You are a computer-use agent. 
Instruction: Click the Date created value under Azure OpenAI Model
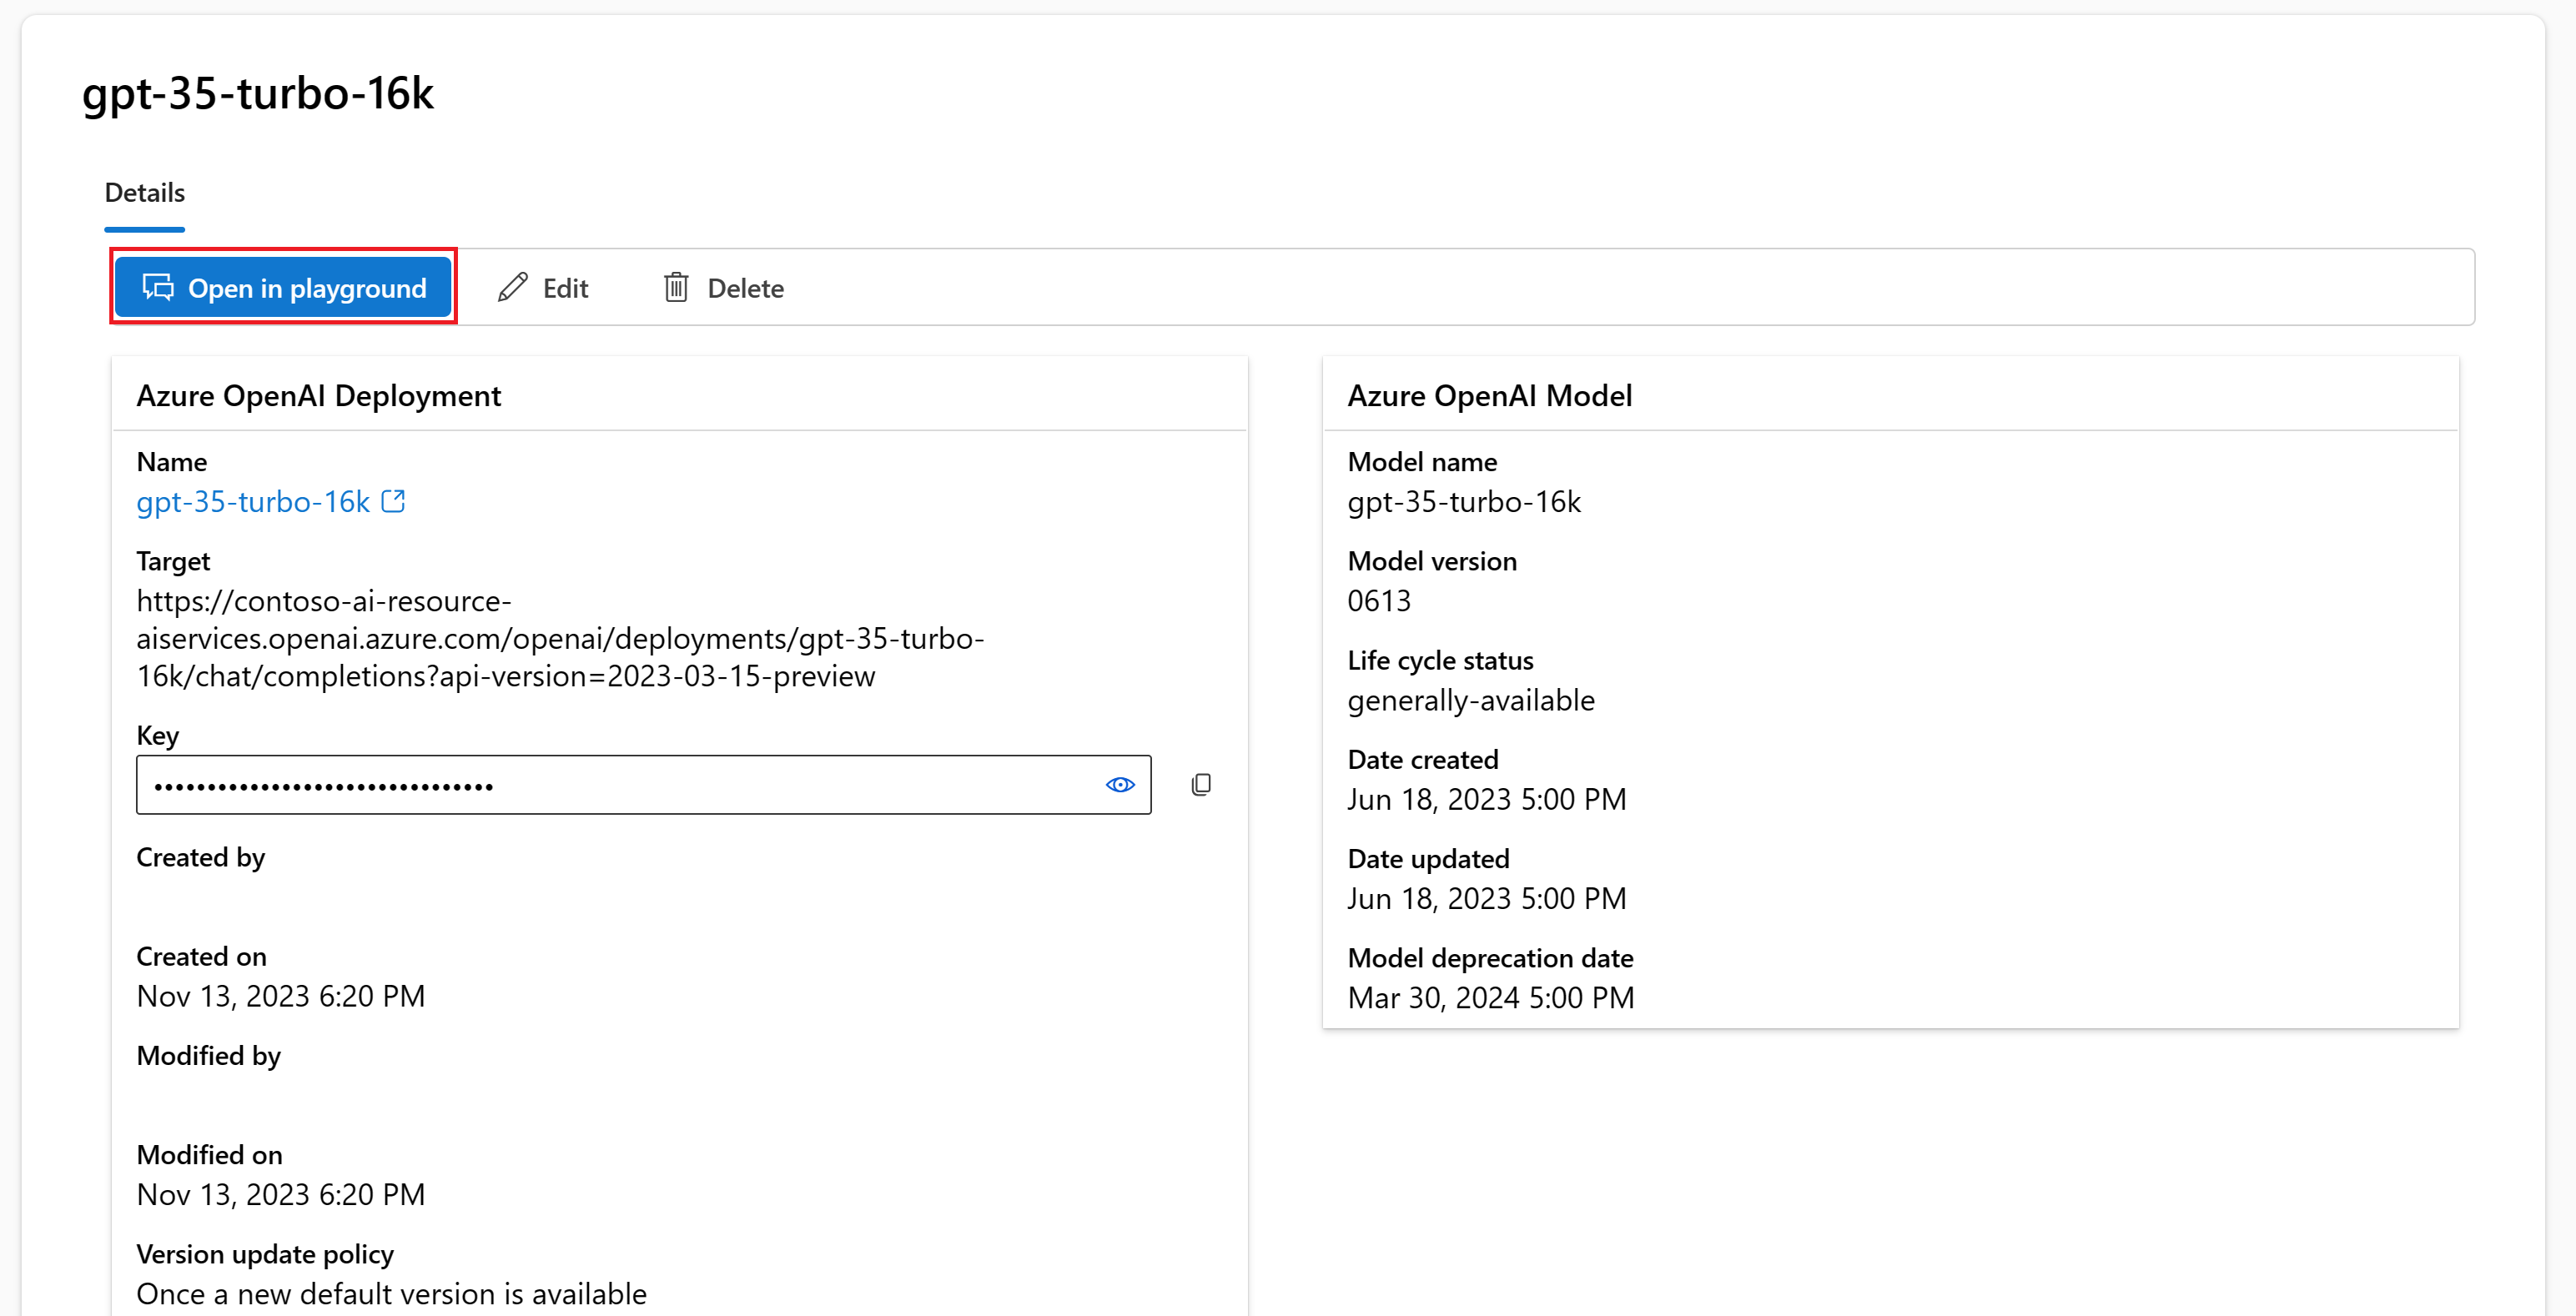coord(1487,800)
